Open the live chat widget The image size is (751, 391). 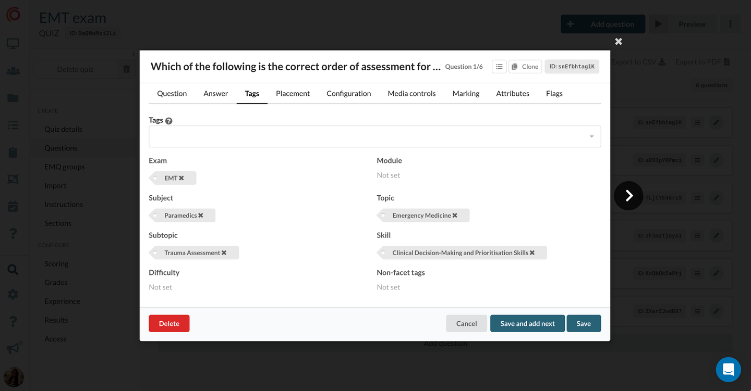click(x=728, y=370)
